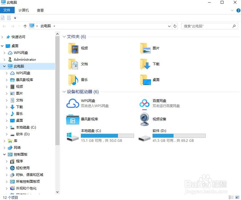Click the C: drive capacity bar
241x200 pixels.
[x=107, y=135]
